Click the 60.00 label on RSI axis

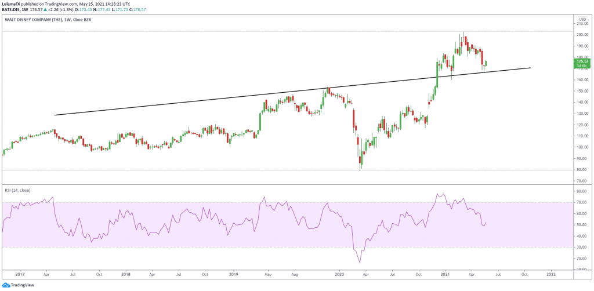(582, 214)
